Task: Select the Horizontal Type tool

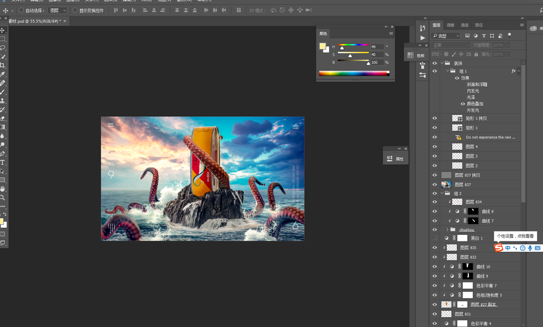Action: (3, 162)
